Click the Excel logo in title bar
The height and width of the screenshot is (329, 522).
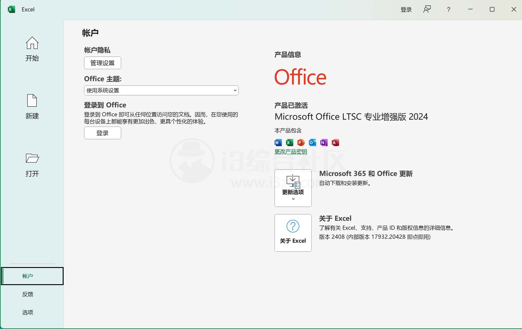click(x=11, y=9)
